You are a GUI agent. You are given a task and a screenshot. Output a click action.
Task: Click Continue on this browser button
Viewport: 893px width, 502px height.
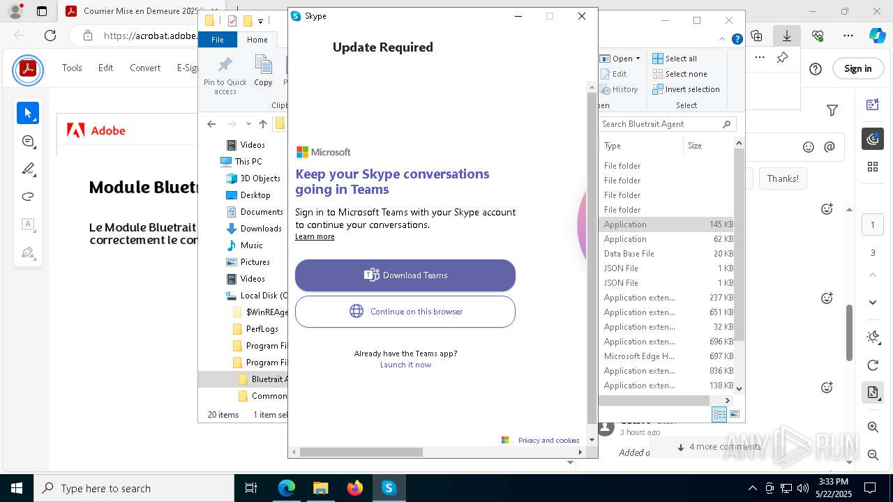[405, 312]
